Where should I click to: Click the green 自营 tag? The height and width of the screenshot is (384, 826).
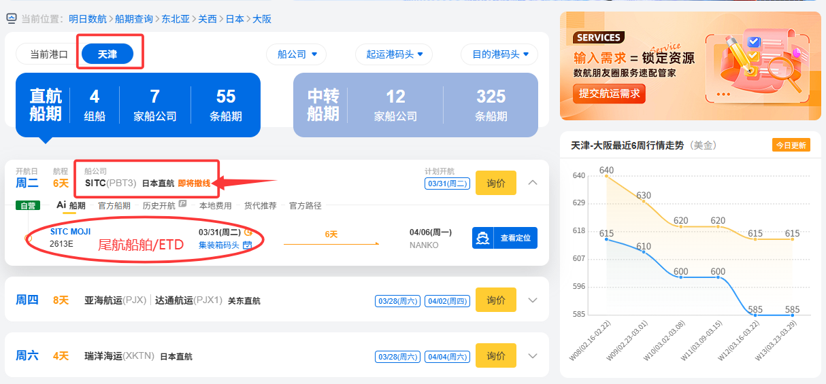(28, 205)
